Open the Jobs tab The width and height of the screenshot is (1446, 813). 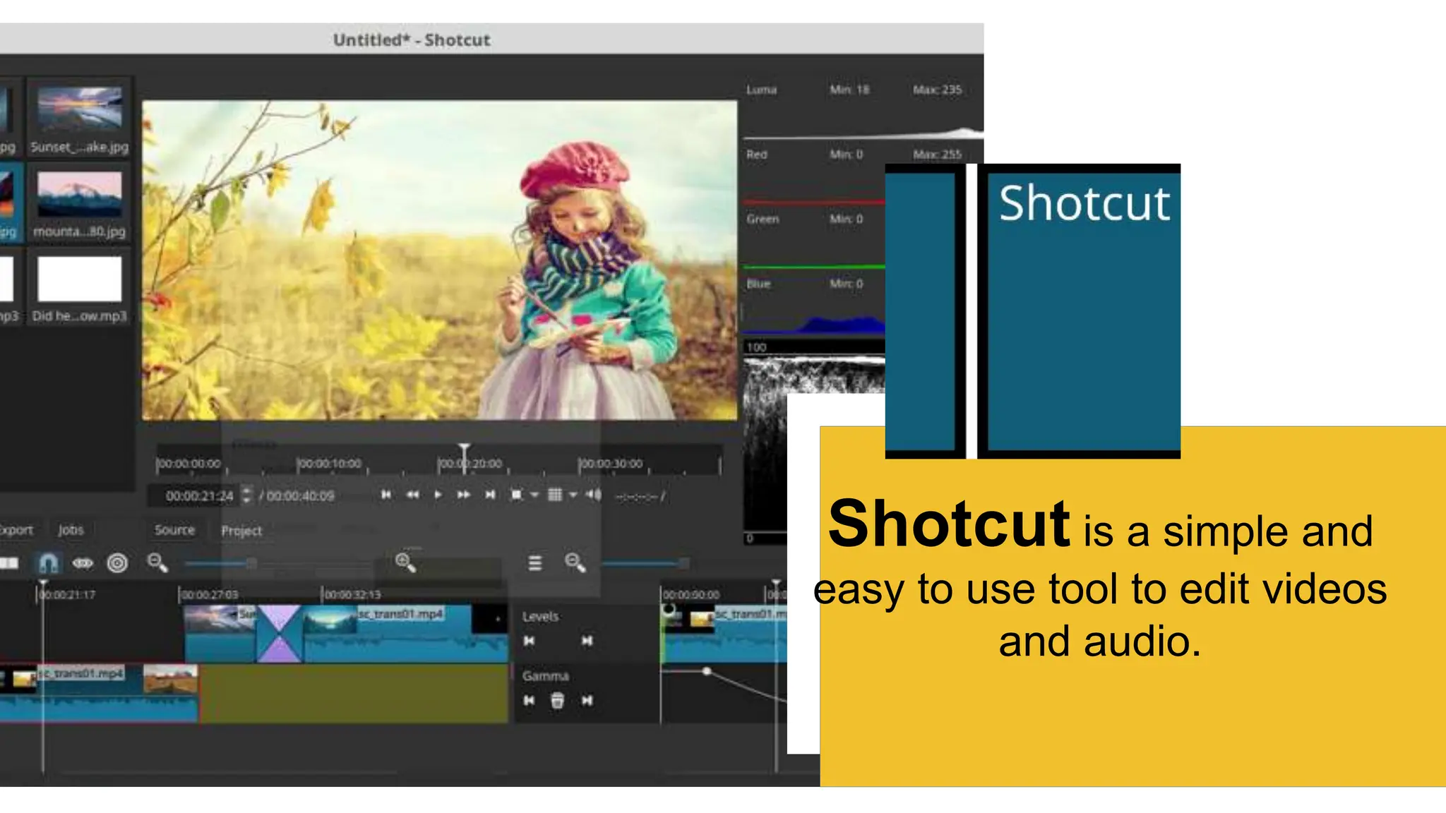tap(71, 530)
